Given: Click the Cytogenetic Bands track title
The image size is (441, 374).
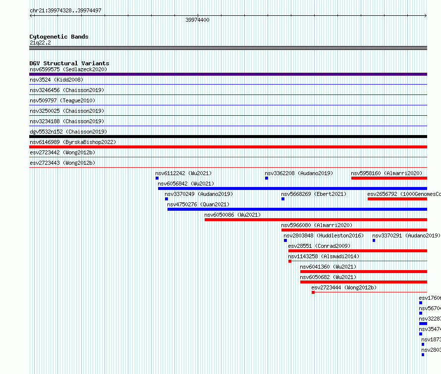Looking at the screenshot, I should click(59, 37).
